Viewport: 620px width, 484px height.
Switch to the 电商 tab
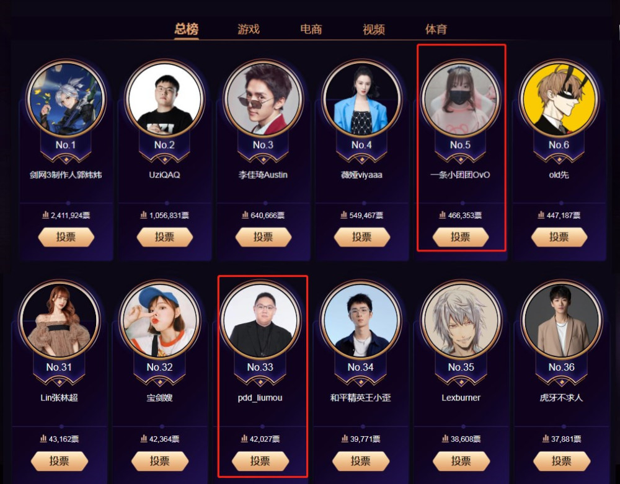(x=311, y=29)
